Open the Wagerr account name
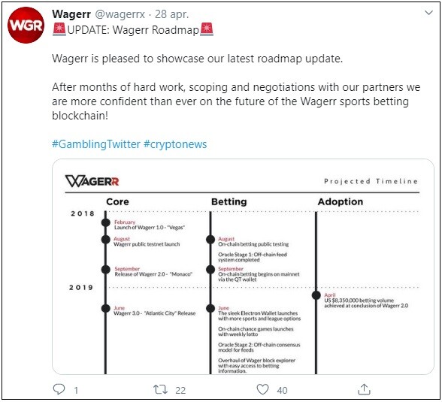Screen dimensions: 442x402 click(x=71, y=14)
